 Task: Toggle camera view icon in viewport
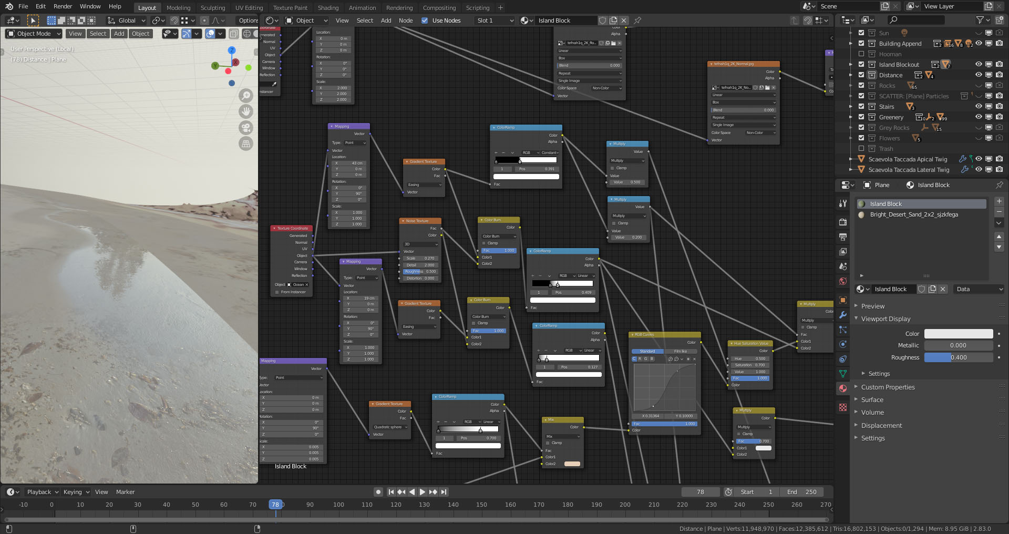coord(246,128)
